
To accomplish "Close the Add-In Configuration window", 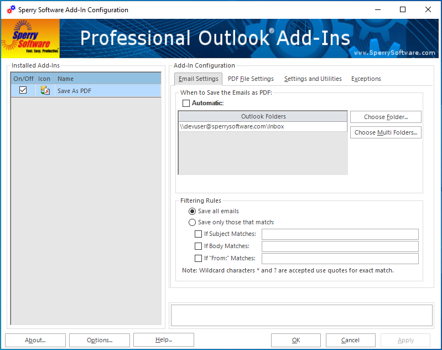I will 428,9.
